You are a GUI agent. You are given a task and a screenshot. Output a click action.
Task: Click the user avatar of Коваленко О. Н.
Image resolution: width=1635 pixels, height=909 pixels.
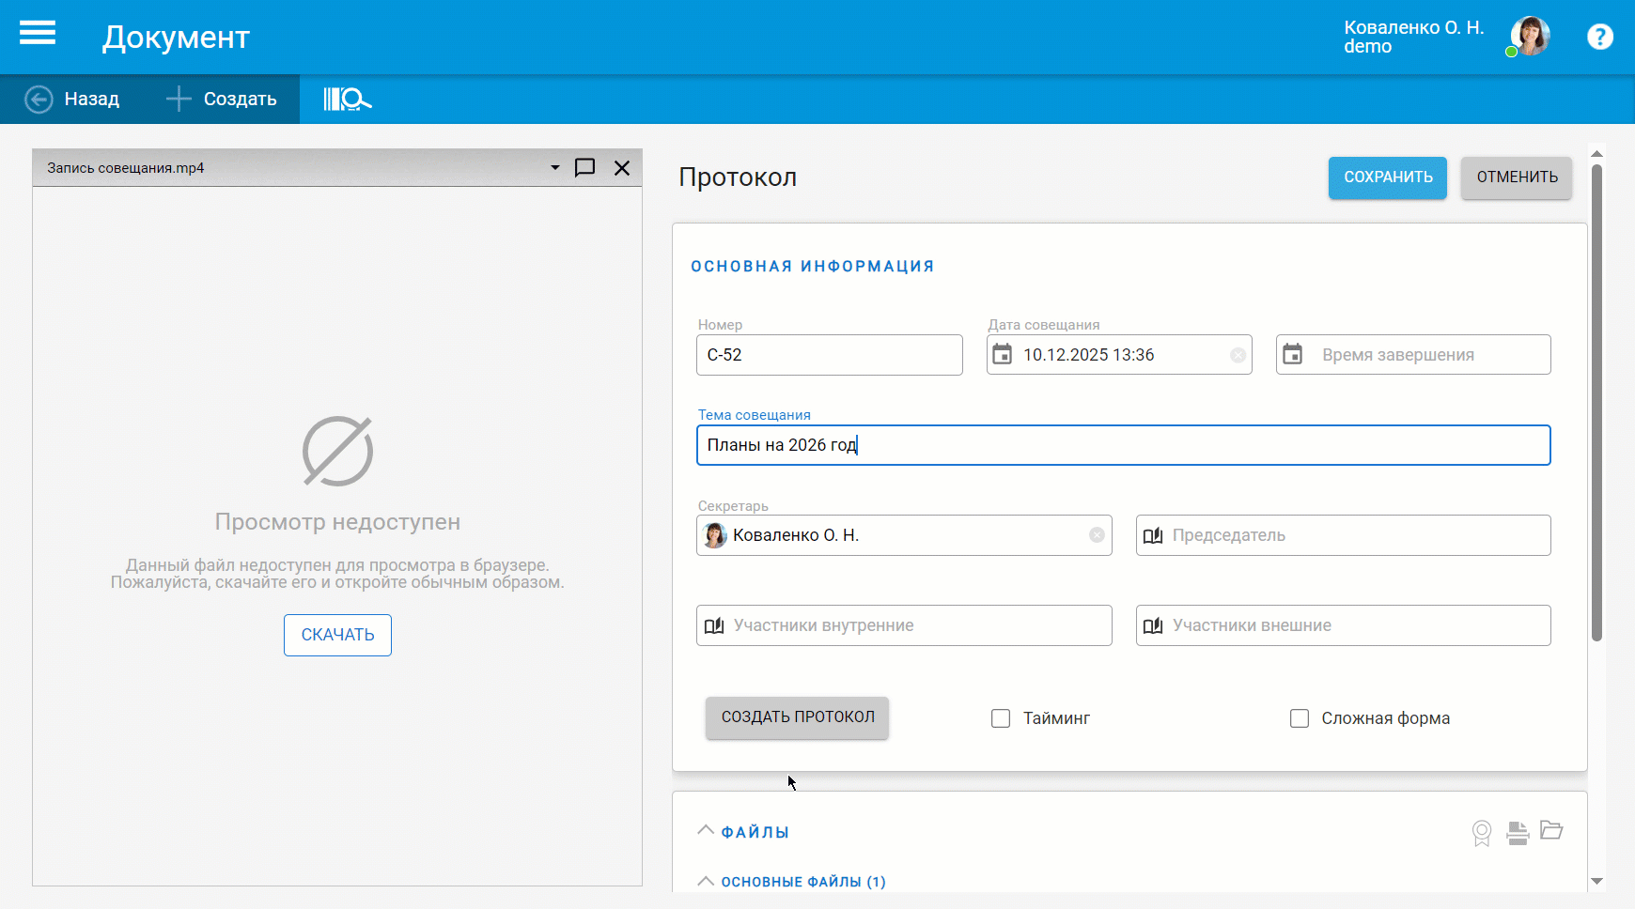tap(1530, 37)
